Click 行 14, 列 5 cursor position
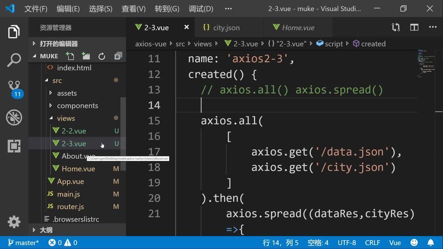Viewport: 443px width, 249px height. coord(281,243)
